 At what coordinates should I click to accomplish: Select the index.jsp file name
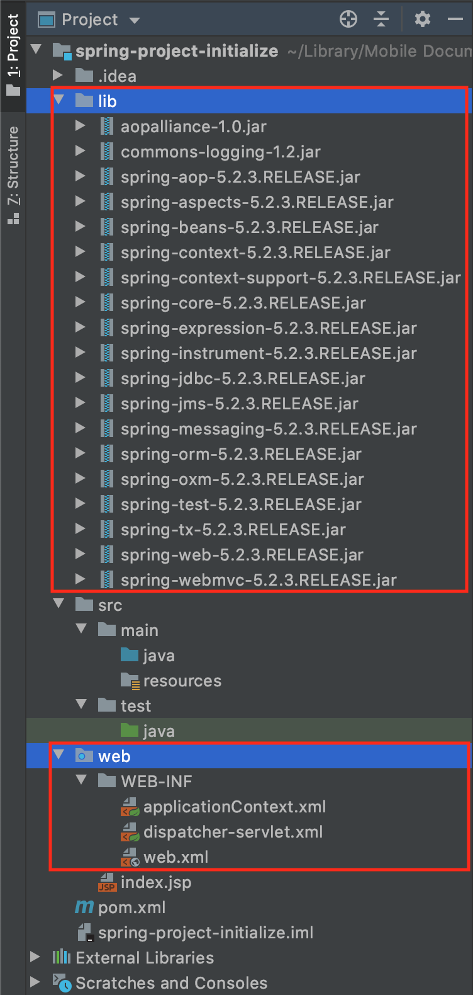coord(156,882)
